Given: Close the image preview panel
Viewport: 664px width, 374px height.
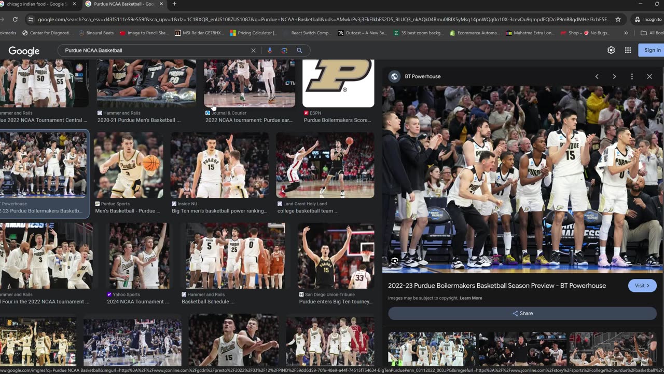Looking at the screenshot, I should (649, 76).
